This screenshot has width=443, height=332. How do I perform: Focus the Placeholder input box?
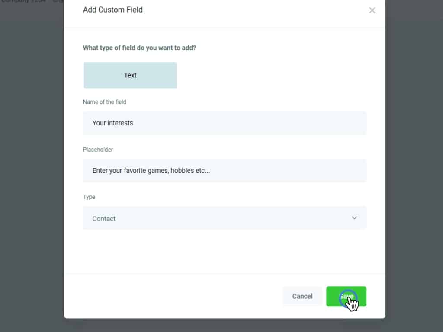click(x=225, y=171)
